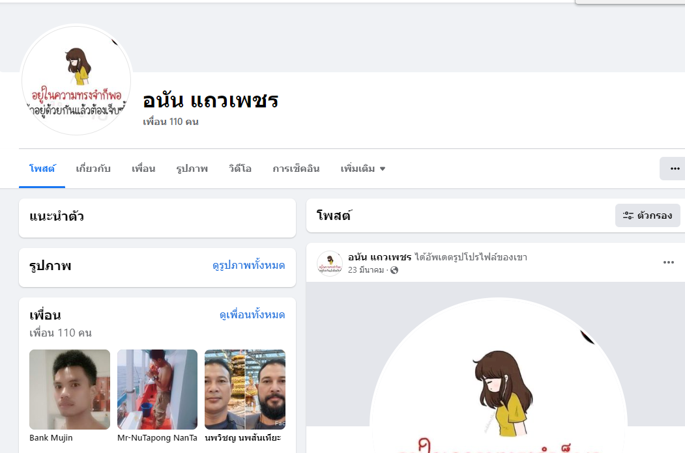This screenshot has height=453, width=685.
Task: Click the ดูเพื่อนทั้งหมด link
Action: [252, 314]
